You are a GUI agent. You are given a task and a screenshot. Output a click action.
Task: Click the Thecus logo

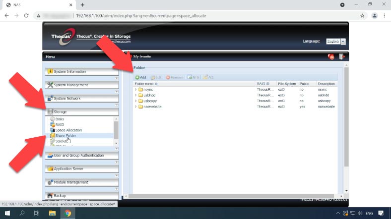pos(63,37)
